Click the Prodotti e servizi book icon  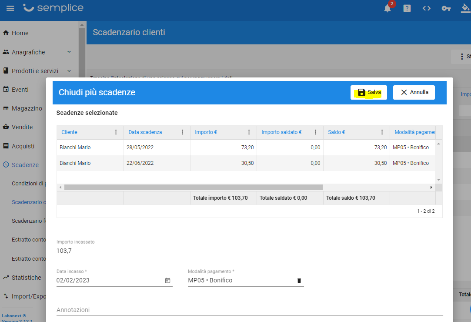pyautogui.click(x=6, y=70)
